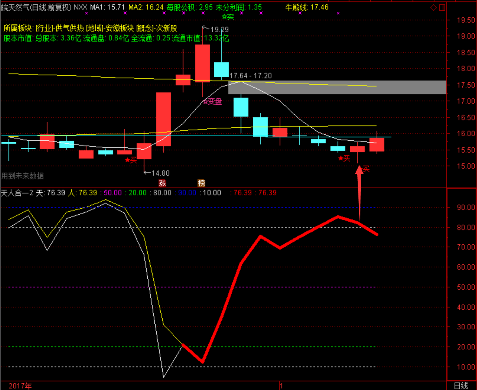Click the 每股公积: 2.95 label
Image resolution: width=477 pixels, height=390 pixels.
tap(190, 7)
